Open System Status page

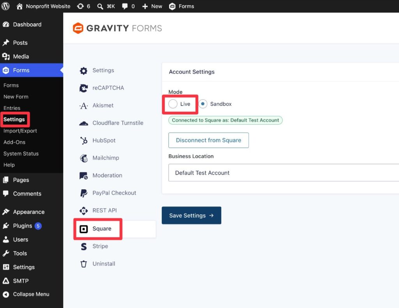pos(21,154)
